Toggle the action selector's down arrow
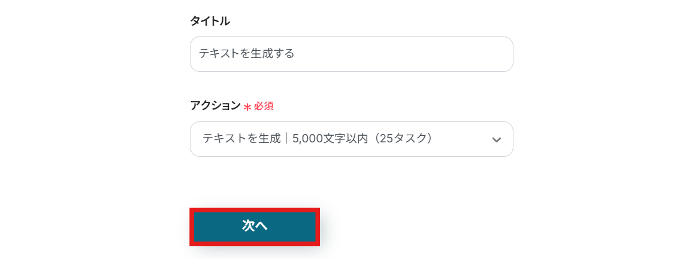Viewport: 689px width, 259px height. tap(496, 139)
